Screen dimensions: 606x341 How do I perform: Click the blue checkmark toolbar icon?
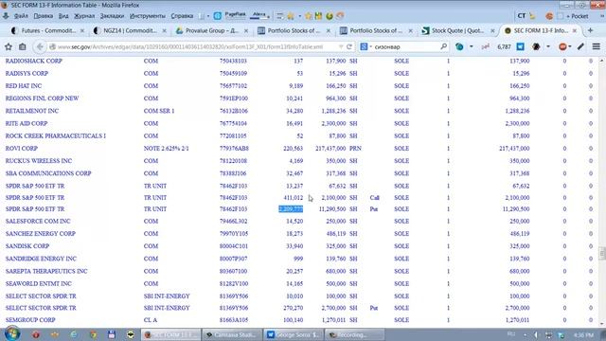click(x=521, y=46)
